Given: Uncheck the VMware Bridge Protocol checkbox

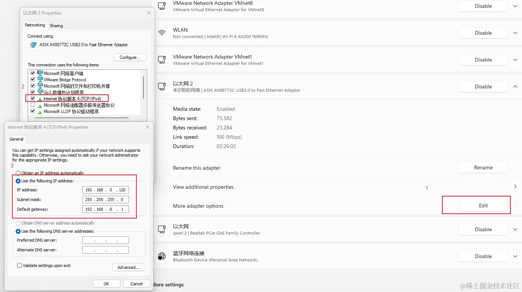Looking at the screenshot, I should coord(33,79).
